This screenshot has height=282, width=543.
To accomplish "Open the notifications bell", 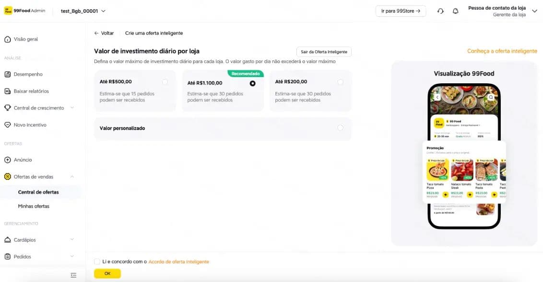I will pos(455,11).
